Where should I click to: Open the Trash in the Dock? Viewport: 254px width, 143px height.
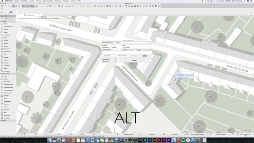[204, 140]
